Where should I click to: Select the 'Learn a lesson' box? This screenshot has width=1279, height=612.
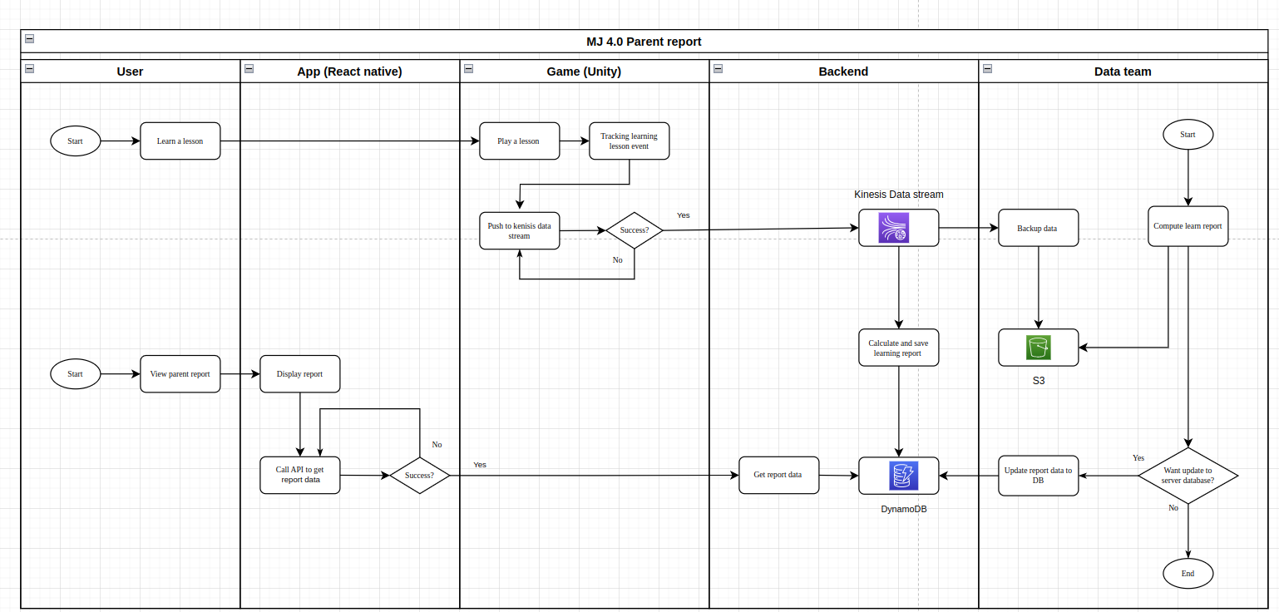(180, 141)
